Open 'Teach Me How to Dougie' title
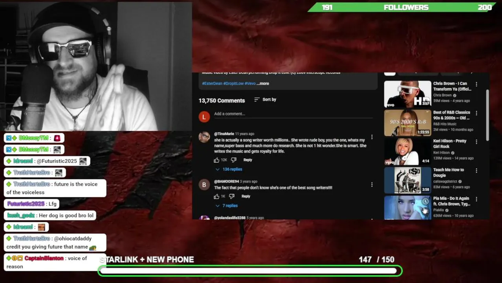The height and width of the screenshot is (283, 502). click(449, 173)
